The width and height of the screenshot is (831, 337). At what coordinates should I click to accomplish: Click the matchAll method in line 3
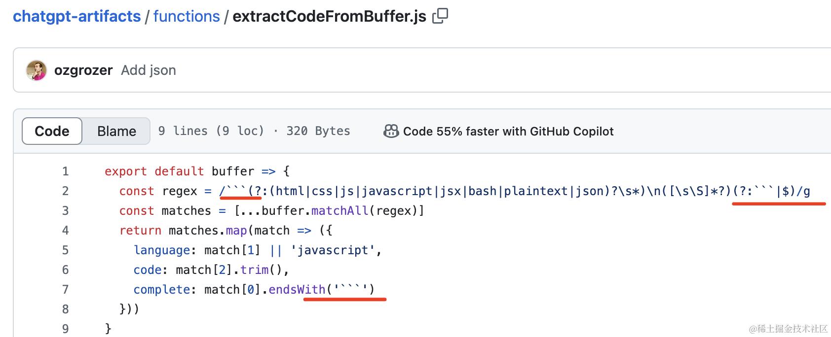pyautogui.click(x=340, y=211)
